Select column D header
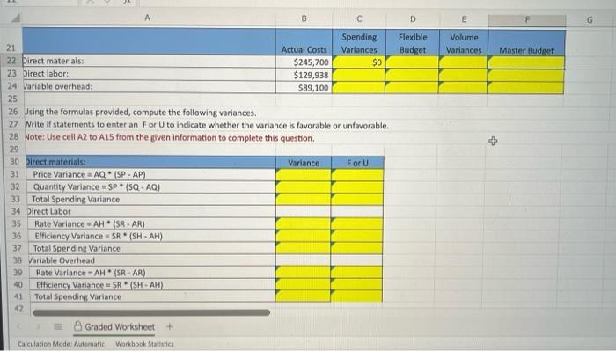This screenshot has width=616, height=351. coord(413,18)
